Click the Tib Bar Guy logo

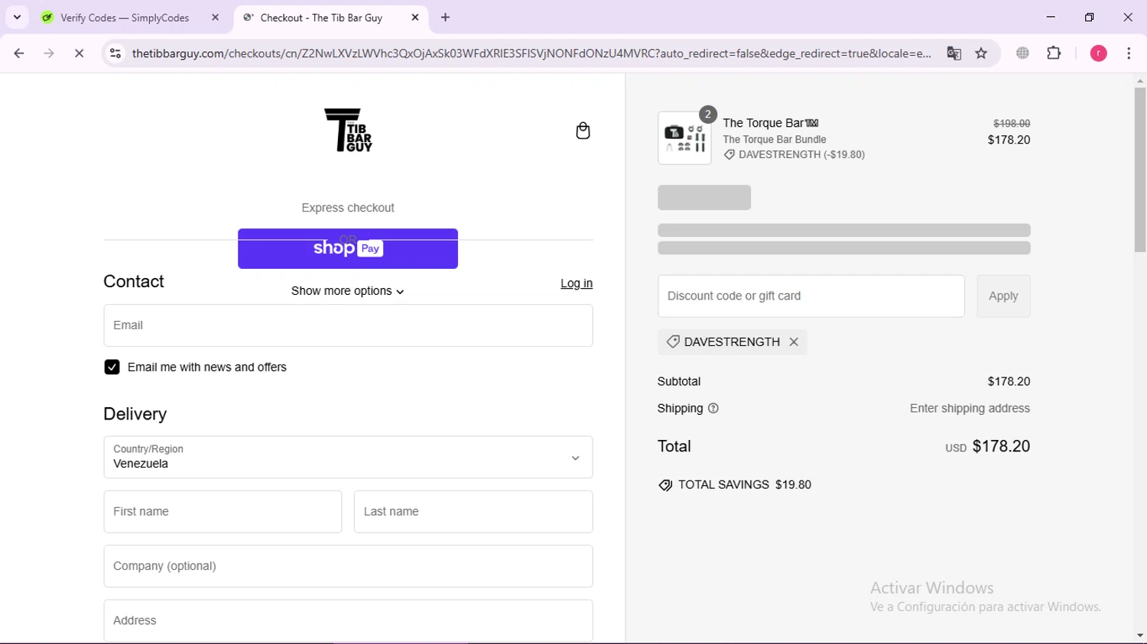(x=348, y=130)
